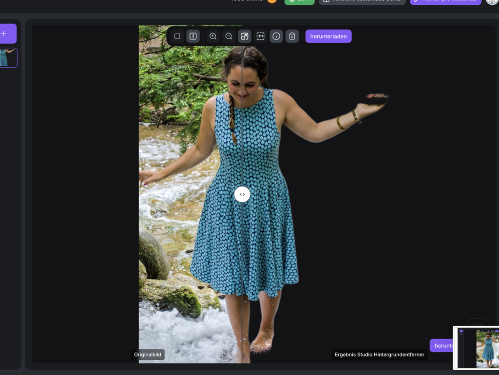The height and width of the screenshot is (375, 499).
Task: Zoom in on the image
Action: (213, 36)
